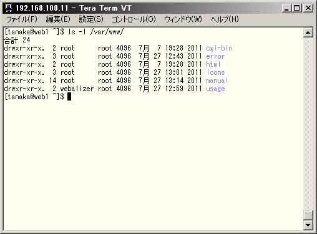This screenshot has width=317, height=234.
Task: Open the 設定(S) menu
Action: [91, 19]
